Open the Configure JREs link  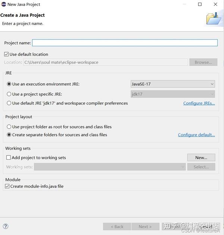[x=199, y=103]
